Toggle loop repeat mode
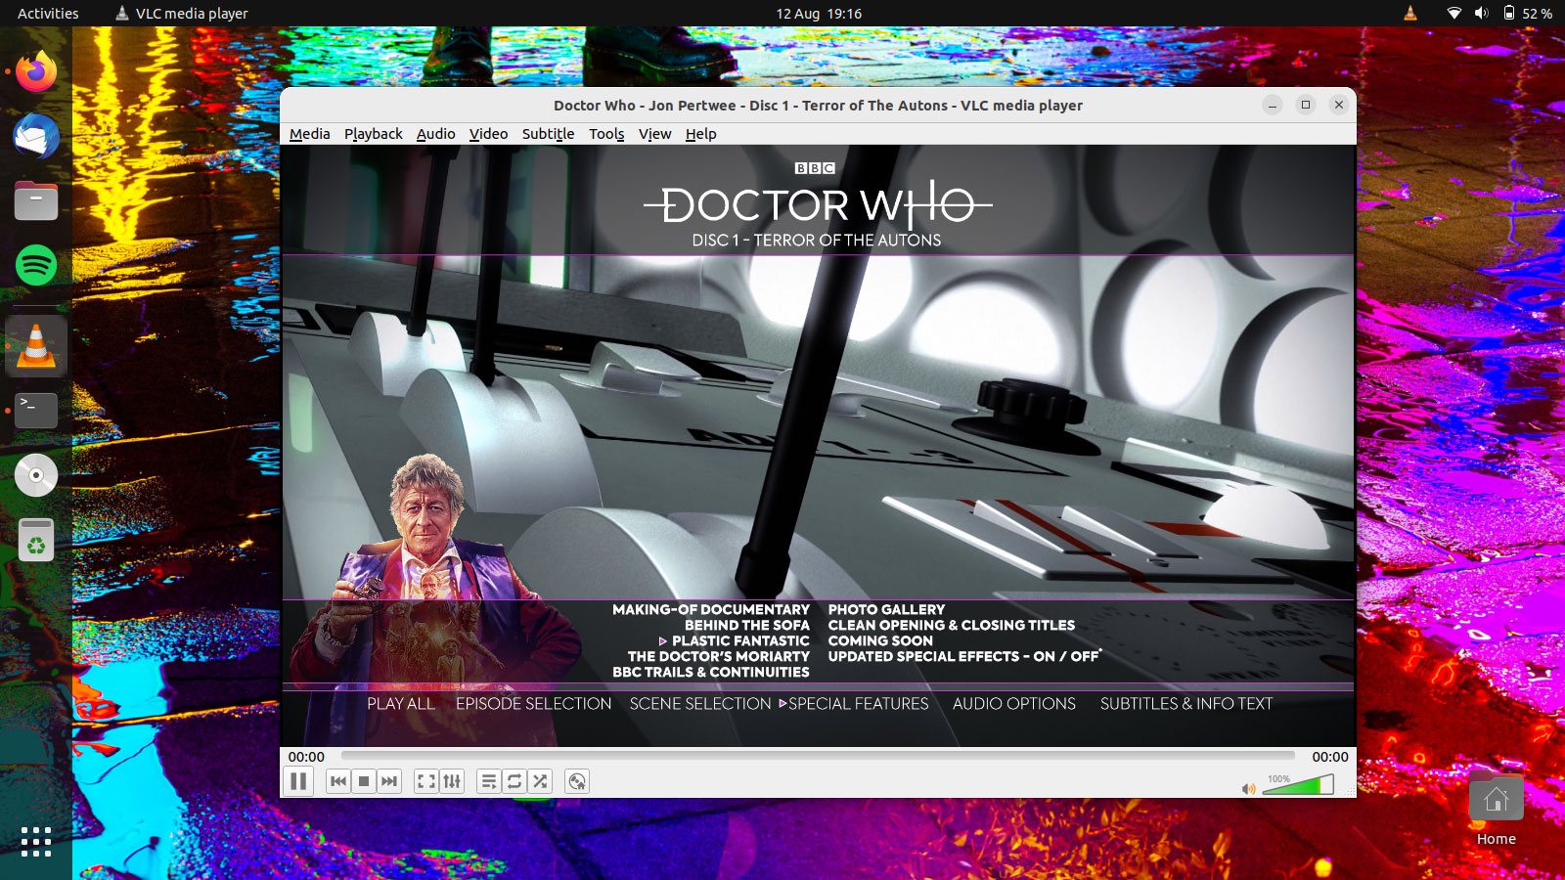1565x880 pixels. pyautogui.click(x=514, y=781)
